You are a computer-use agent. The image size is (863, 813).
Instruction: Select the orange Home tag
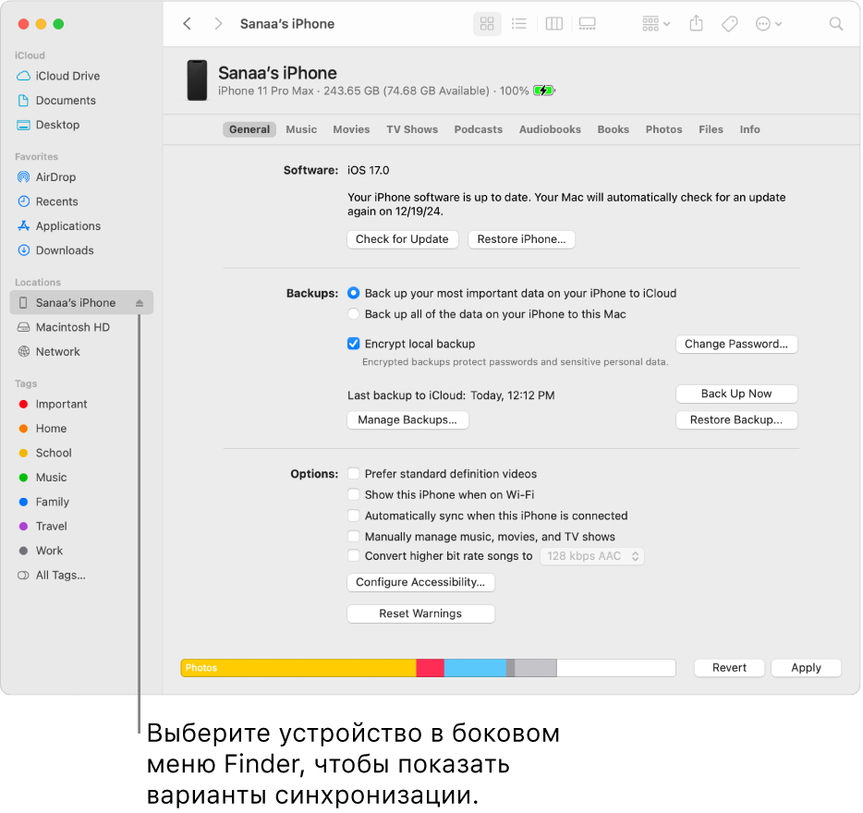click(x=43, y=429)
